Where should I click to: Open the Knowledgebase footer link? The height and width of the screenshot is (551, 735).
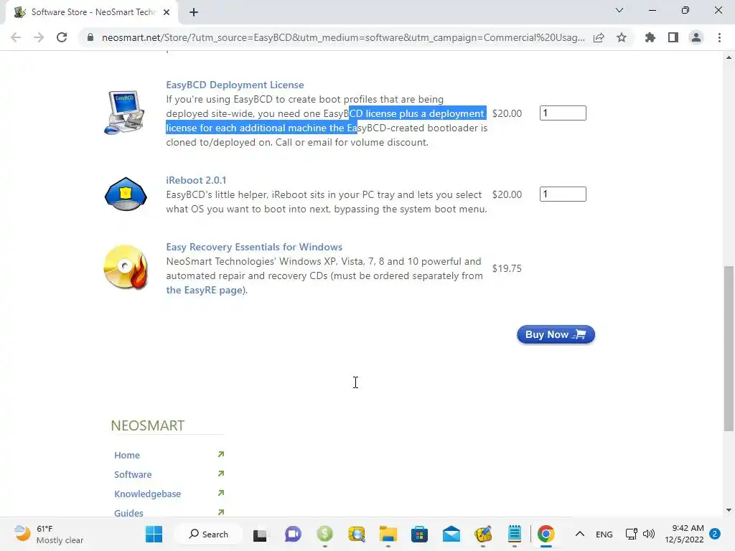(x=147, y=494)
